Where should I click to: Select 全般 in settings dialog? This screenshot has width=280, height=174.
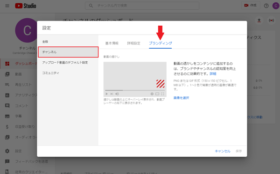tap(68, 42)
